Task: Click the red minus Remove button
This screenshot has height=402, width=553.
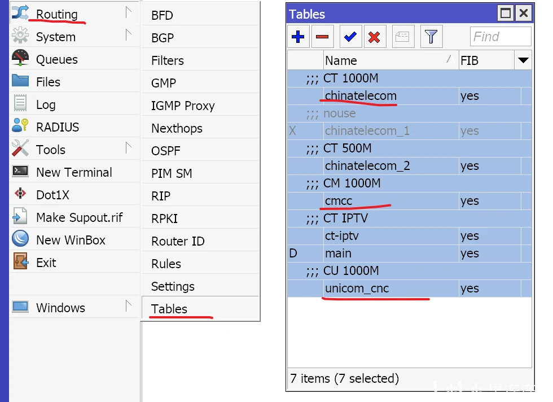Action: (322, 37)
